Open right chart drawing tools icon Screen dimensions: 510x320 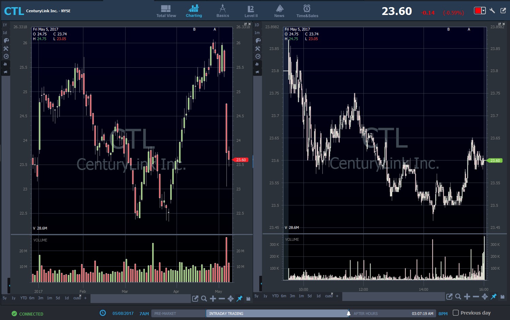[258, 48]
